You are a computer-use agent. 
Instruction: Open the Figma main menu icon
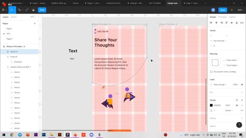point(3,10)
